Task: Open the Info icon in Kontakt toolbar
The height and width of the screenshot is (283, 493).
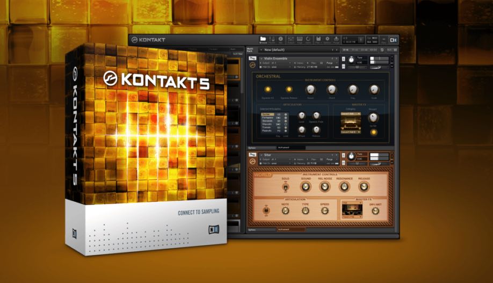Action: tap(280, 39)
